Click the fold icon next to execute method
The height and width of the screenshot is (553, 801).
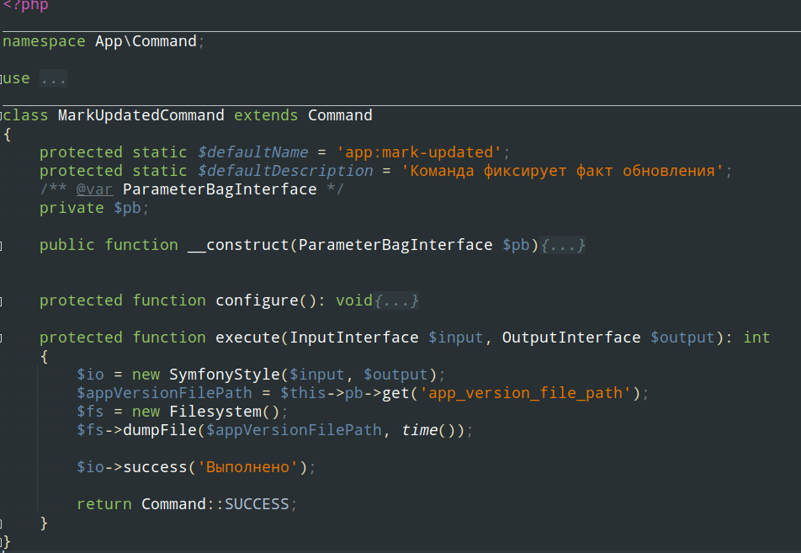[x=3, y=337]
